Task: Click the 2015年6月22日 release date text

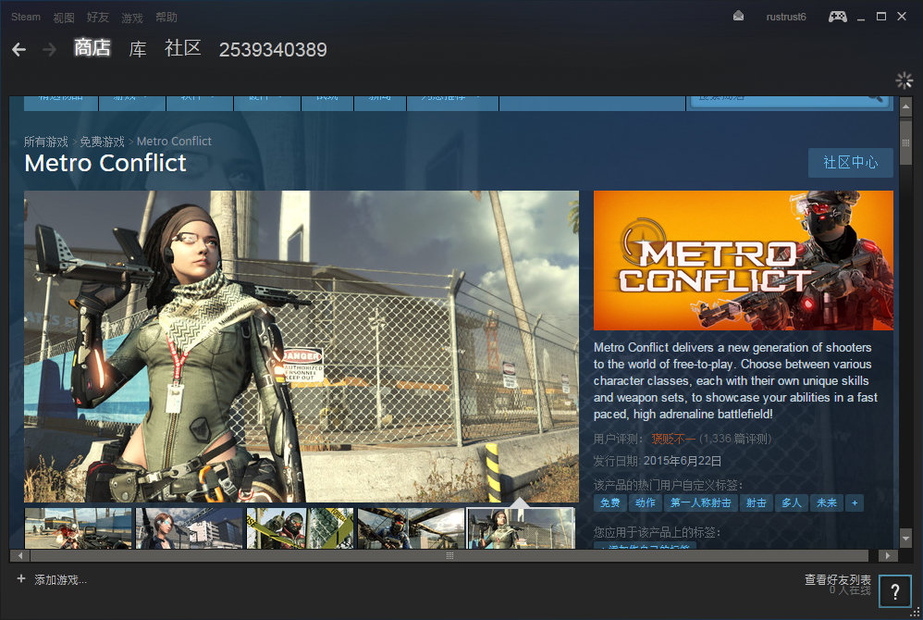Action: [683, 461]
